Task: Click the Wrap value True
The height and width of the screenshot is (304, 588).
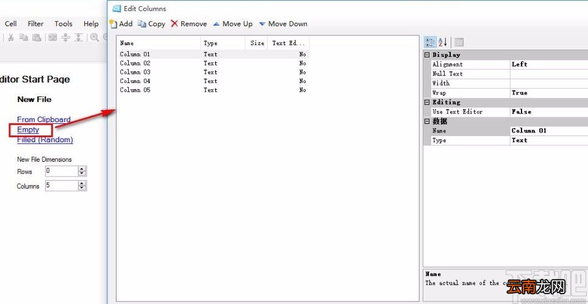Action: click(x=549, y=93)
